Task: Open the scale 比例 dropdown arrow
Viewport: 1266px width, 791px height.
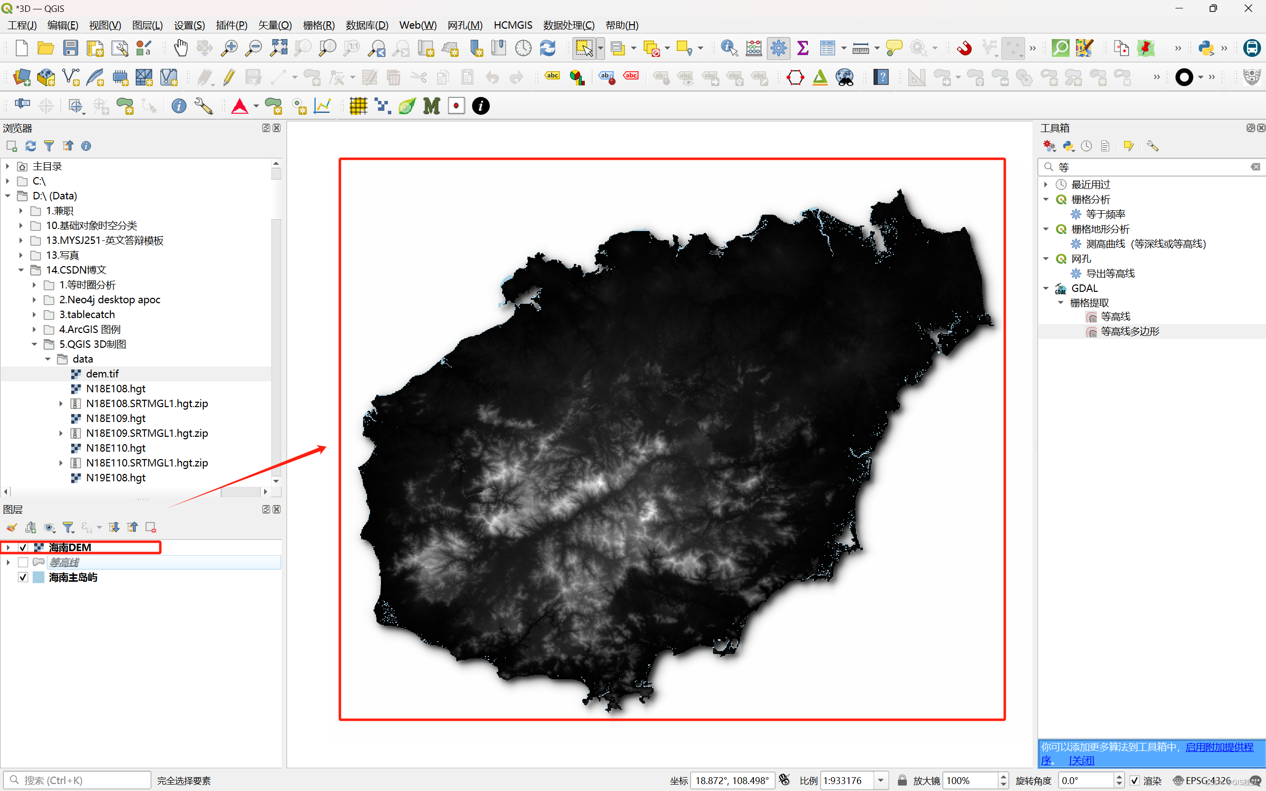Action: click(x=881, y=781)
